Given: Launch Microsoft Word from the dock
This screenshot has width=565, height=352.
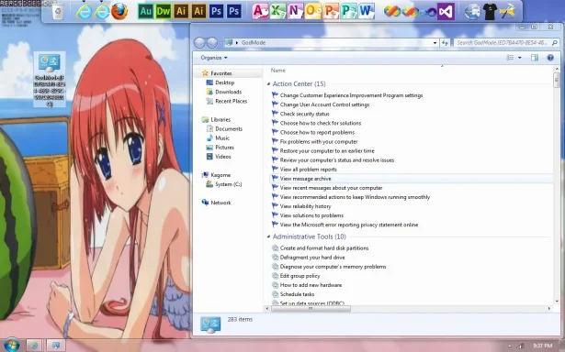Looking at the screenshot, I should tap(366, 11).
